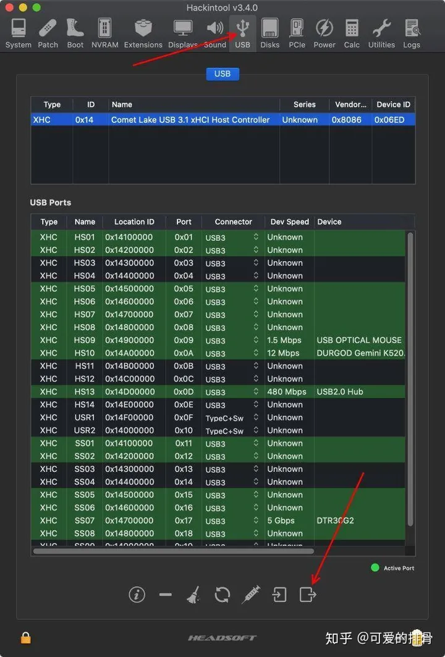Screen dimensions: 445x657
Task: Click the info icon below ports list
Action: click(x=137, y=594)
